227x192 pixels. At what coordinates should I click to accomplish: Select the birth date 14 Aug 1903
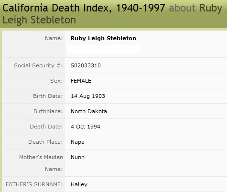click(x=88, y=96)
